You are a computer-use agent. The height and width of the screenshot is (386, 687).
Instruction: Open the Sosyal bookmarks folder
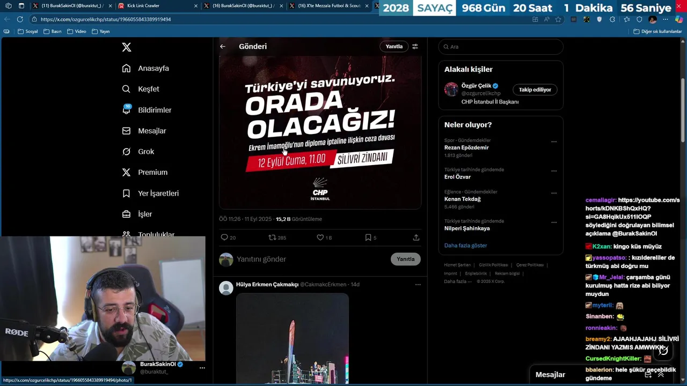pyautogui.click(x=28, y=32)
